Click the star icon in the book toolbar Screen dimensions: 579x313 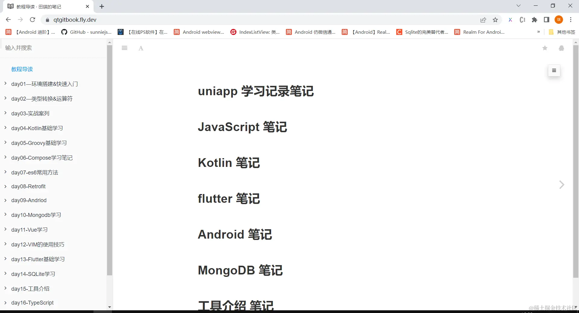coord(545,48)
